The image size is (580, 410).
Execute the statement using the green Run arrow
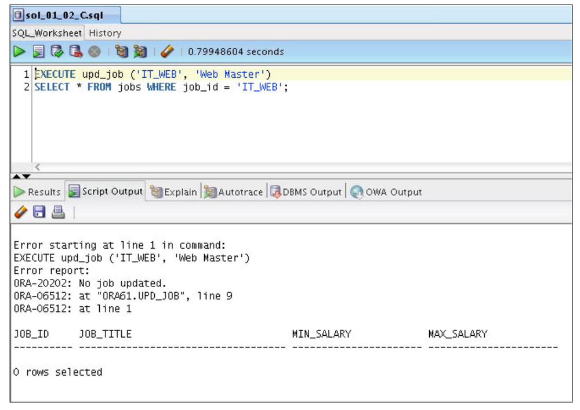pos(19,52)
